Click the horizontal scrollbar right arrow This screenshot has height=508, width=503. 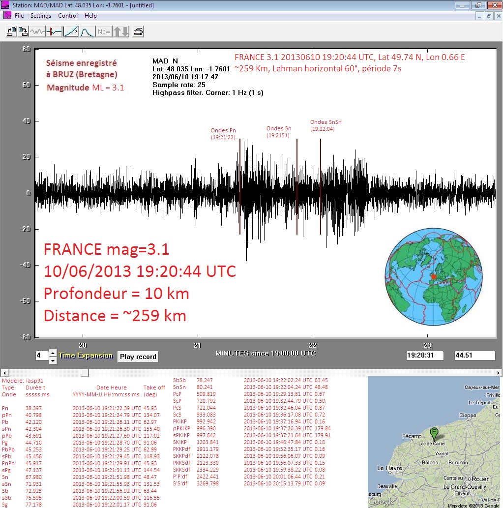[x=499, y=372]
